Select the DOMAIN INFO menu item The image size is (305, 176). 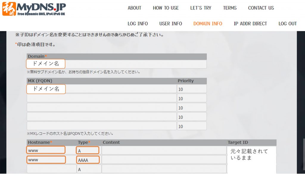pyautogui.click(x=208, y=24)
